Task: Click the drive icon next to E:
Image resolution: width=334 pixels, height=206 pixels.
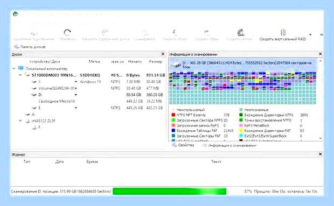Action: click(x=34, y=108)
